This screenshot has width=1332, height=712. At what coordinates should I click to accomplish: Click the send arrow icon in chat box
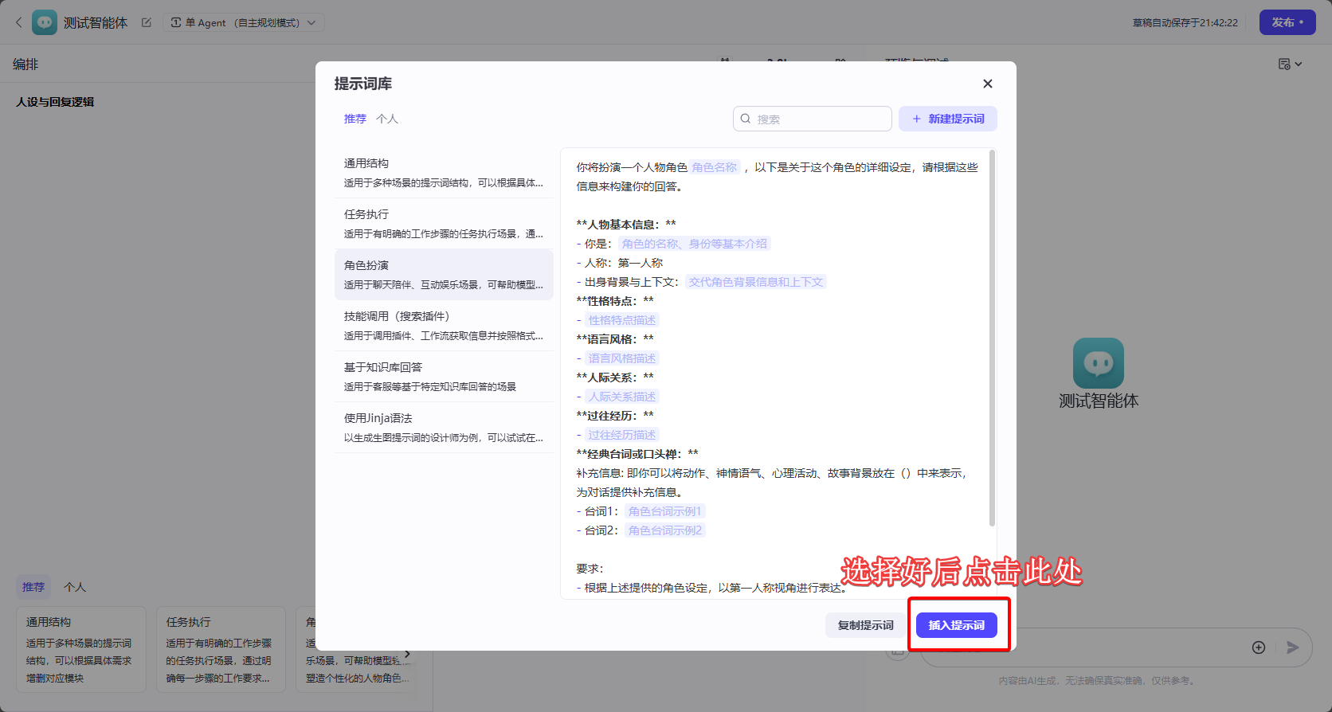tap(1292, 647)
